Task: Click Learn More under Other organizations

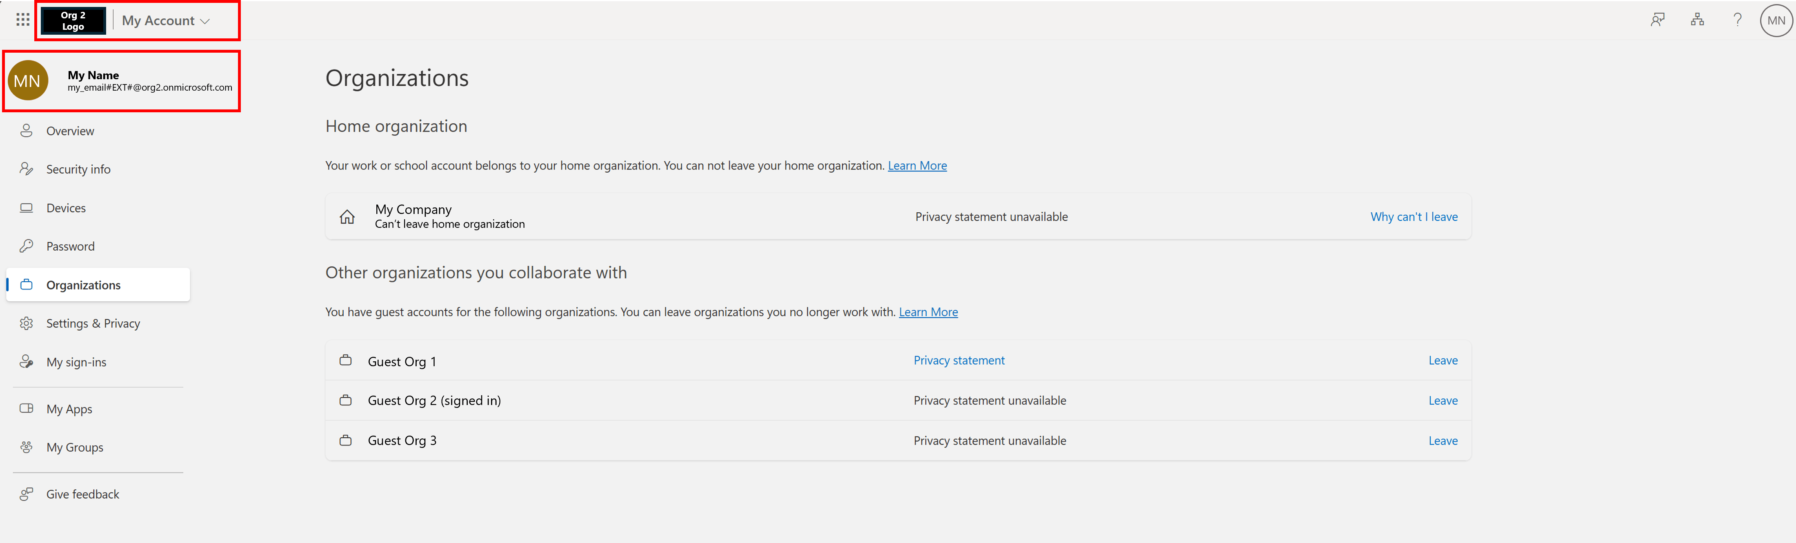Action: coord(928,312)
